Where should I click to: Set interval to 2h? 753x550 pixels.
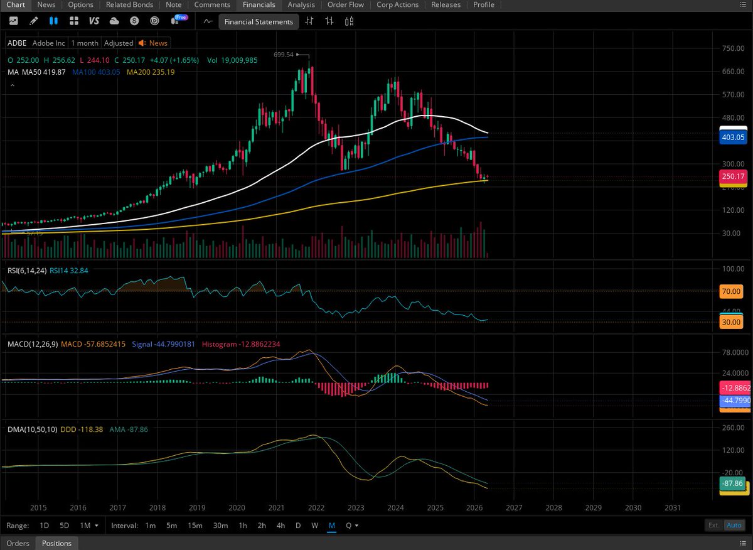click(x=262, y=525)
